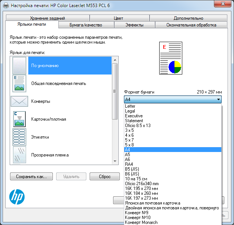Click the shortcut list scroll up arrow
The width and height of the screenshot is (234, 225).
click(115, 60)
